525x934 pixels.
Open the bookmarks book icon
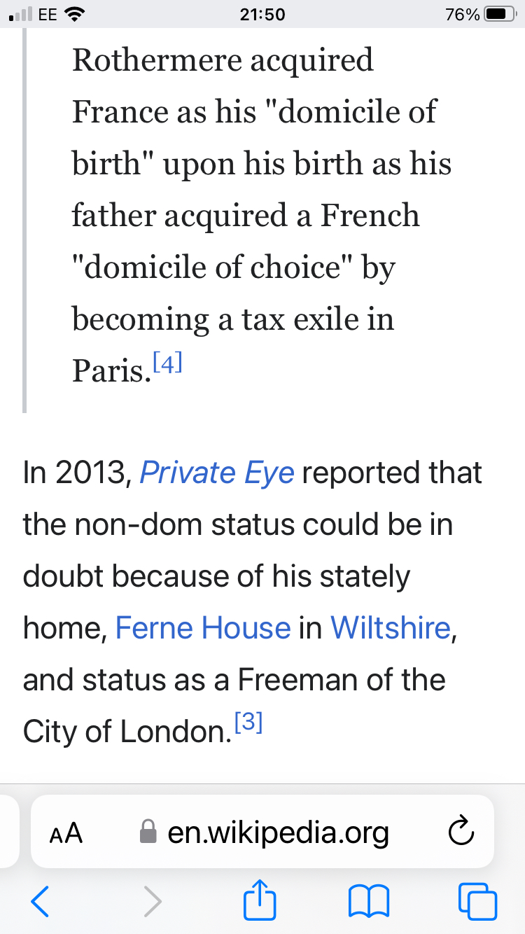click(369, 902)
